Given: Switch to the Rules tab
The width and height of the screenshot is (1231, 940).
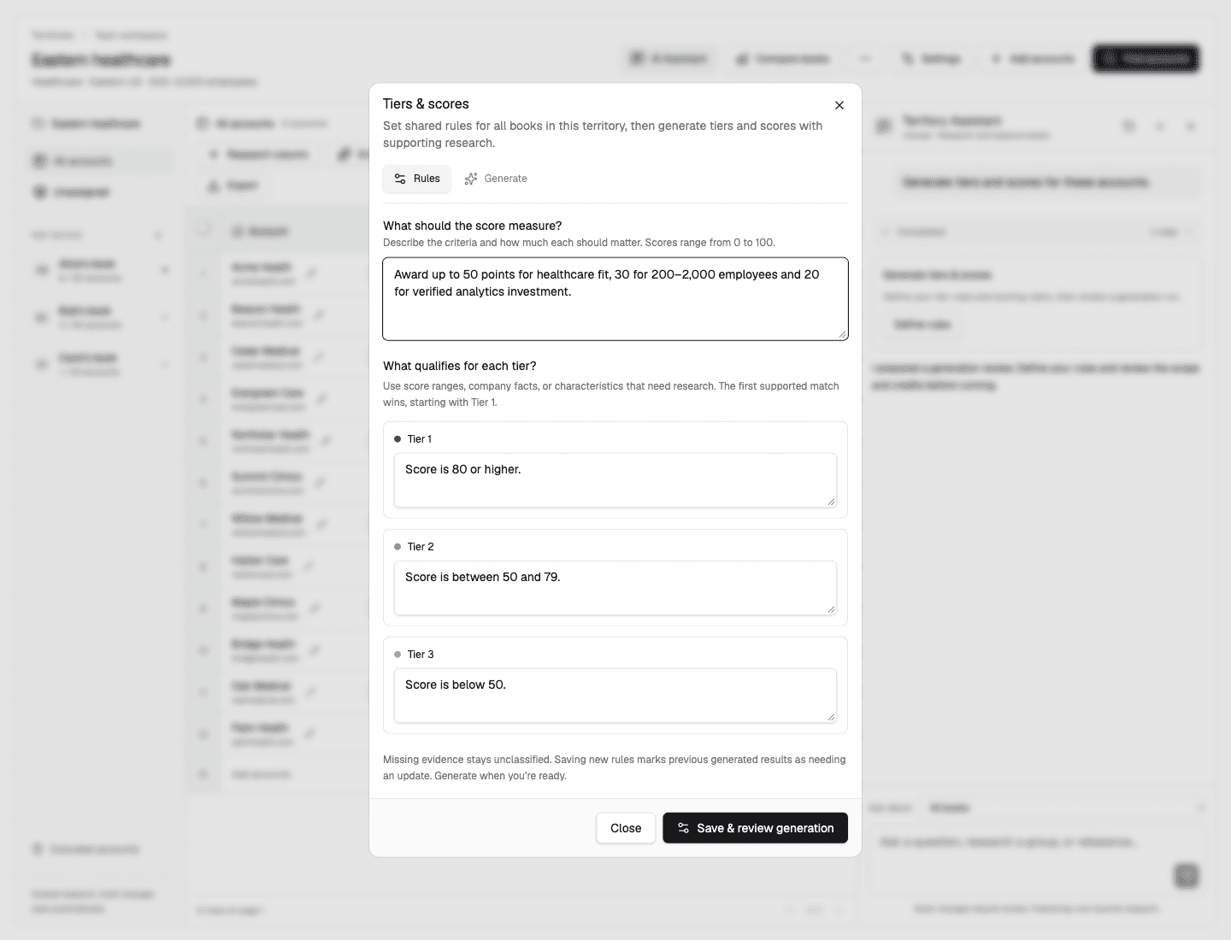Looking at the screenshot, I should [x=417, y=179].
